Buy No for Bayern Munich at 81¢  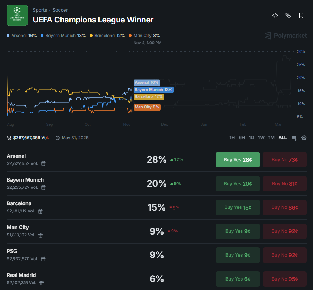pyautogui.click(x=284, y=183)
